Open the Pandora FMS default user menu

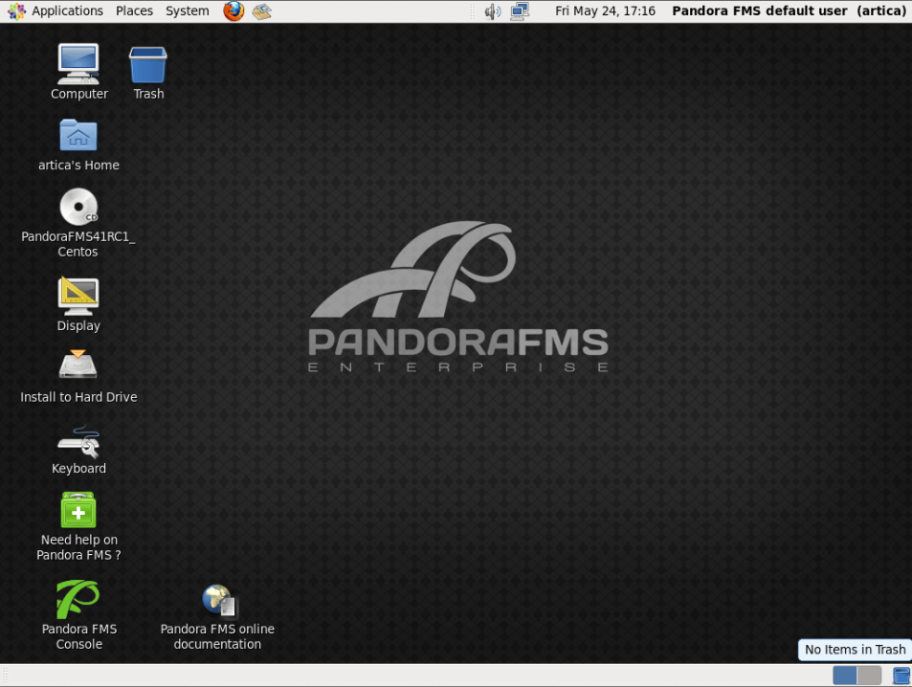[789, 11]
